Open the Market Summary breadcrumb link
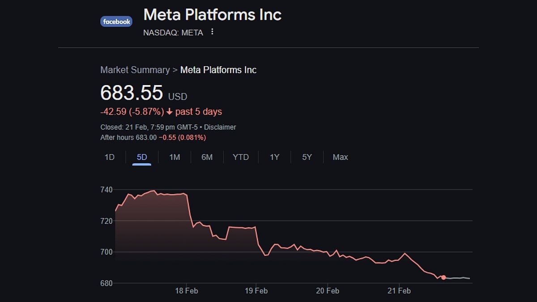 coord(135,70)
